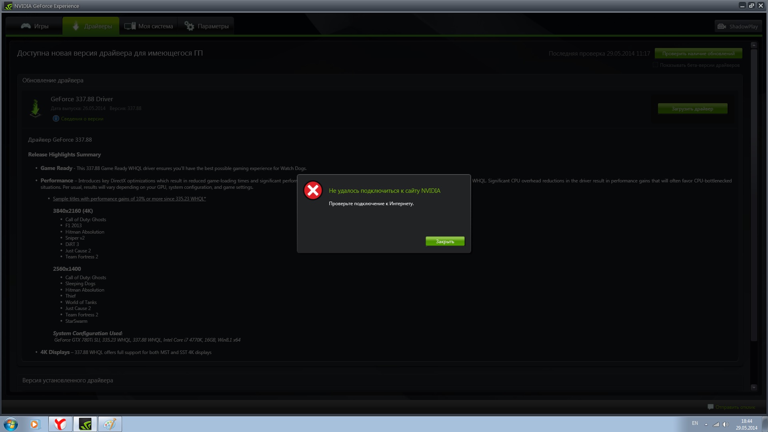Open the Моя система tab
Screen dimensions: 768x432
click(x=148, y=26)
